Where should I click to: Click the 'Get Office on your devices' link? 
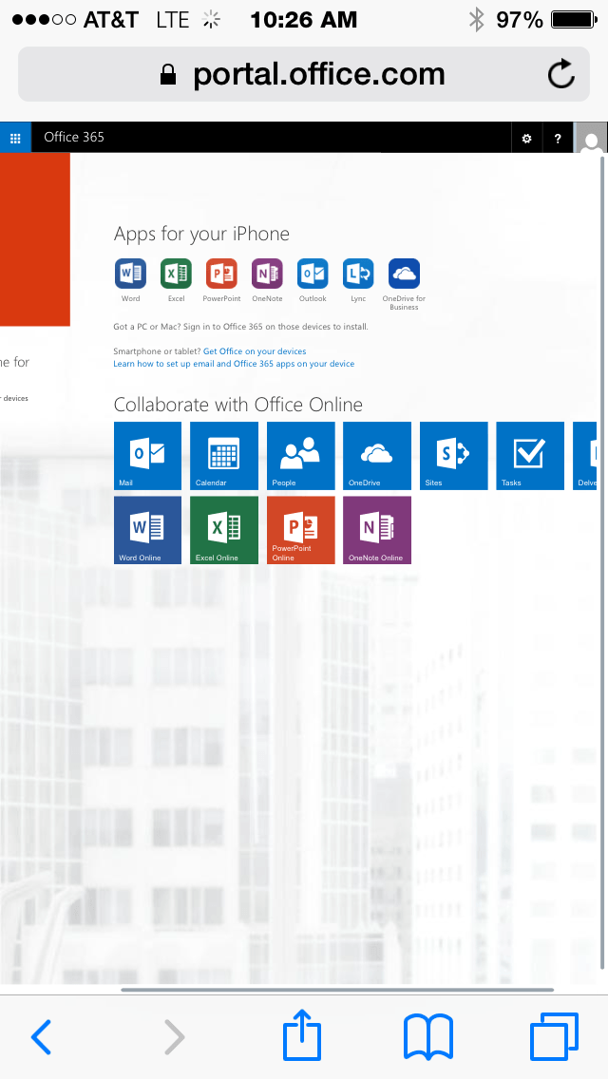coord(255,351)
